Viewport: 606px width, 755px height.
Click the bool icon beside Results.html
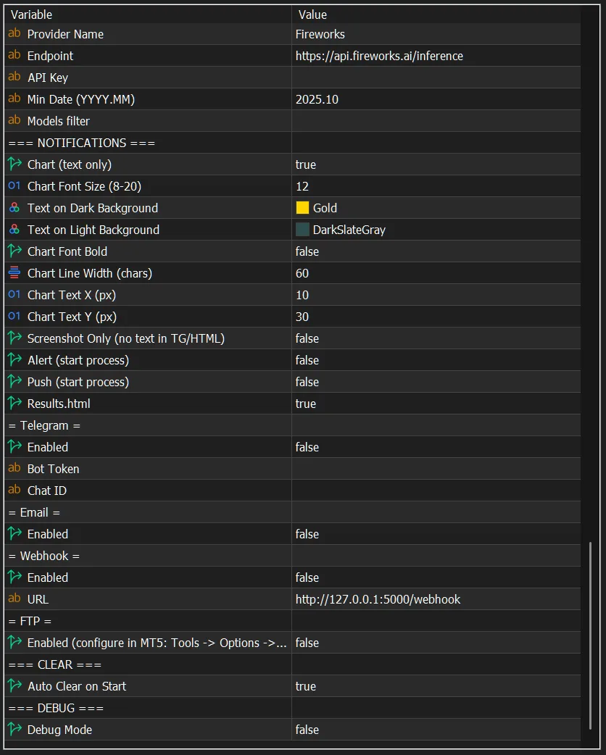(x=14, y=403)
